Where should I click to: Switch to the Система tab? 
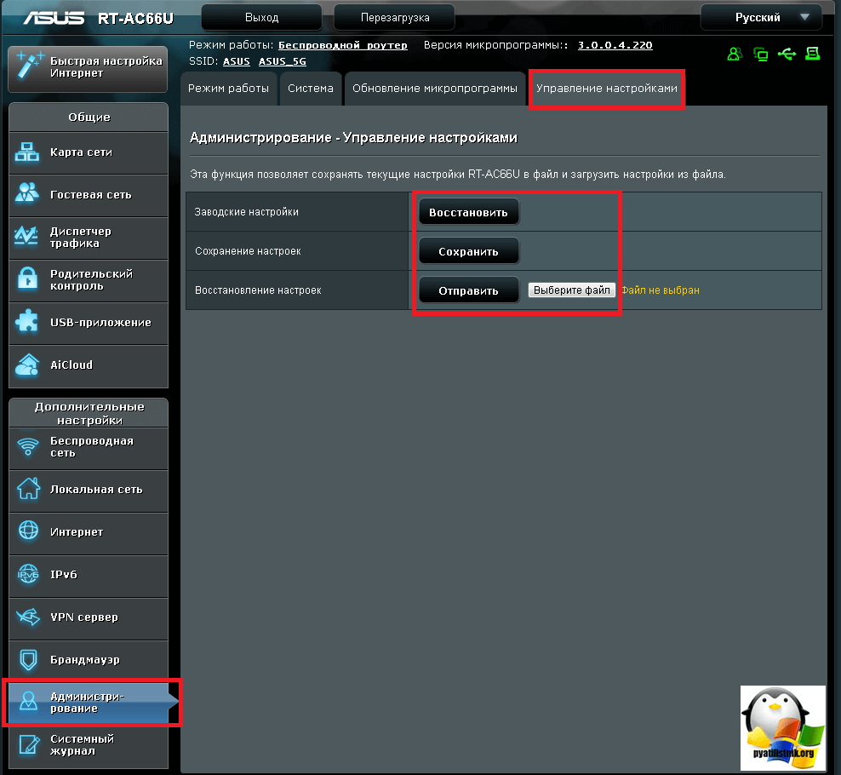(x=311, y=89)
